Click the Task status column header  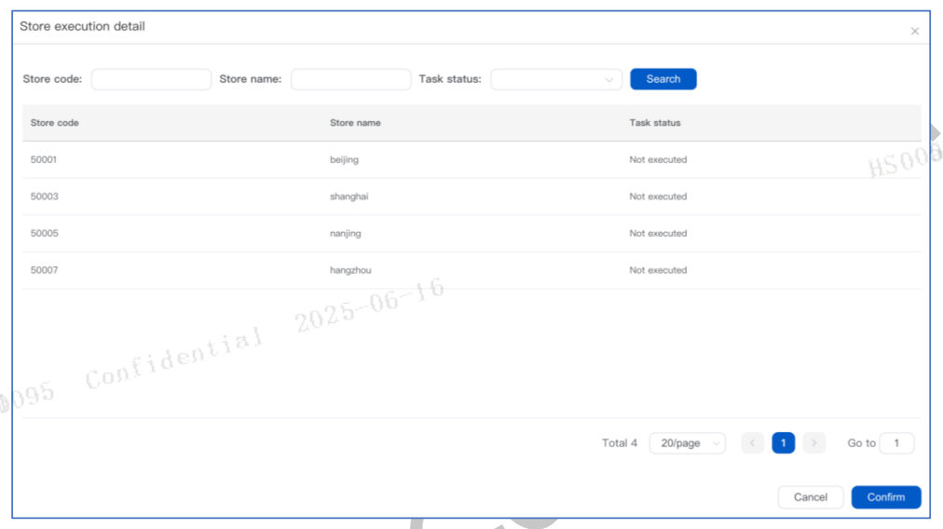pyautogui.click(x=655, y=123)
